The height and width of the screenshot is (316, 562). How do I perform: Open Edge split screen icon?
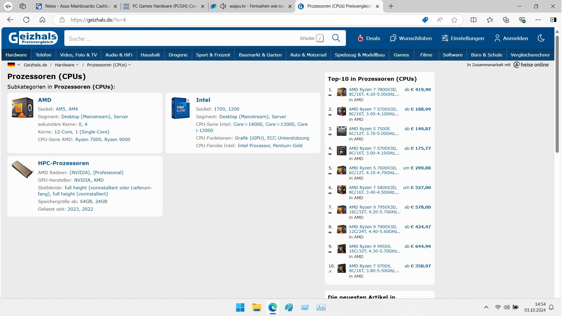pos(473,20)
